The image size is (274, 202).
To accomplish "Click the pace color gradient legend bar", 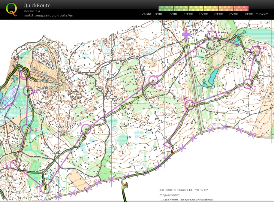I will (203, 8).
